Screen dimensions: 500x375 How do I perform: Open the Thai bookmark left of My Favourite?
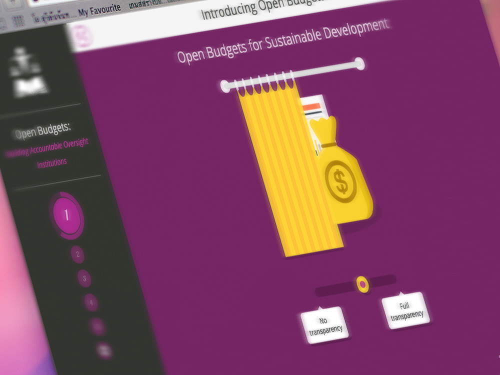[x=51, y=16]
